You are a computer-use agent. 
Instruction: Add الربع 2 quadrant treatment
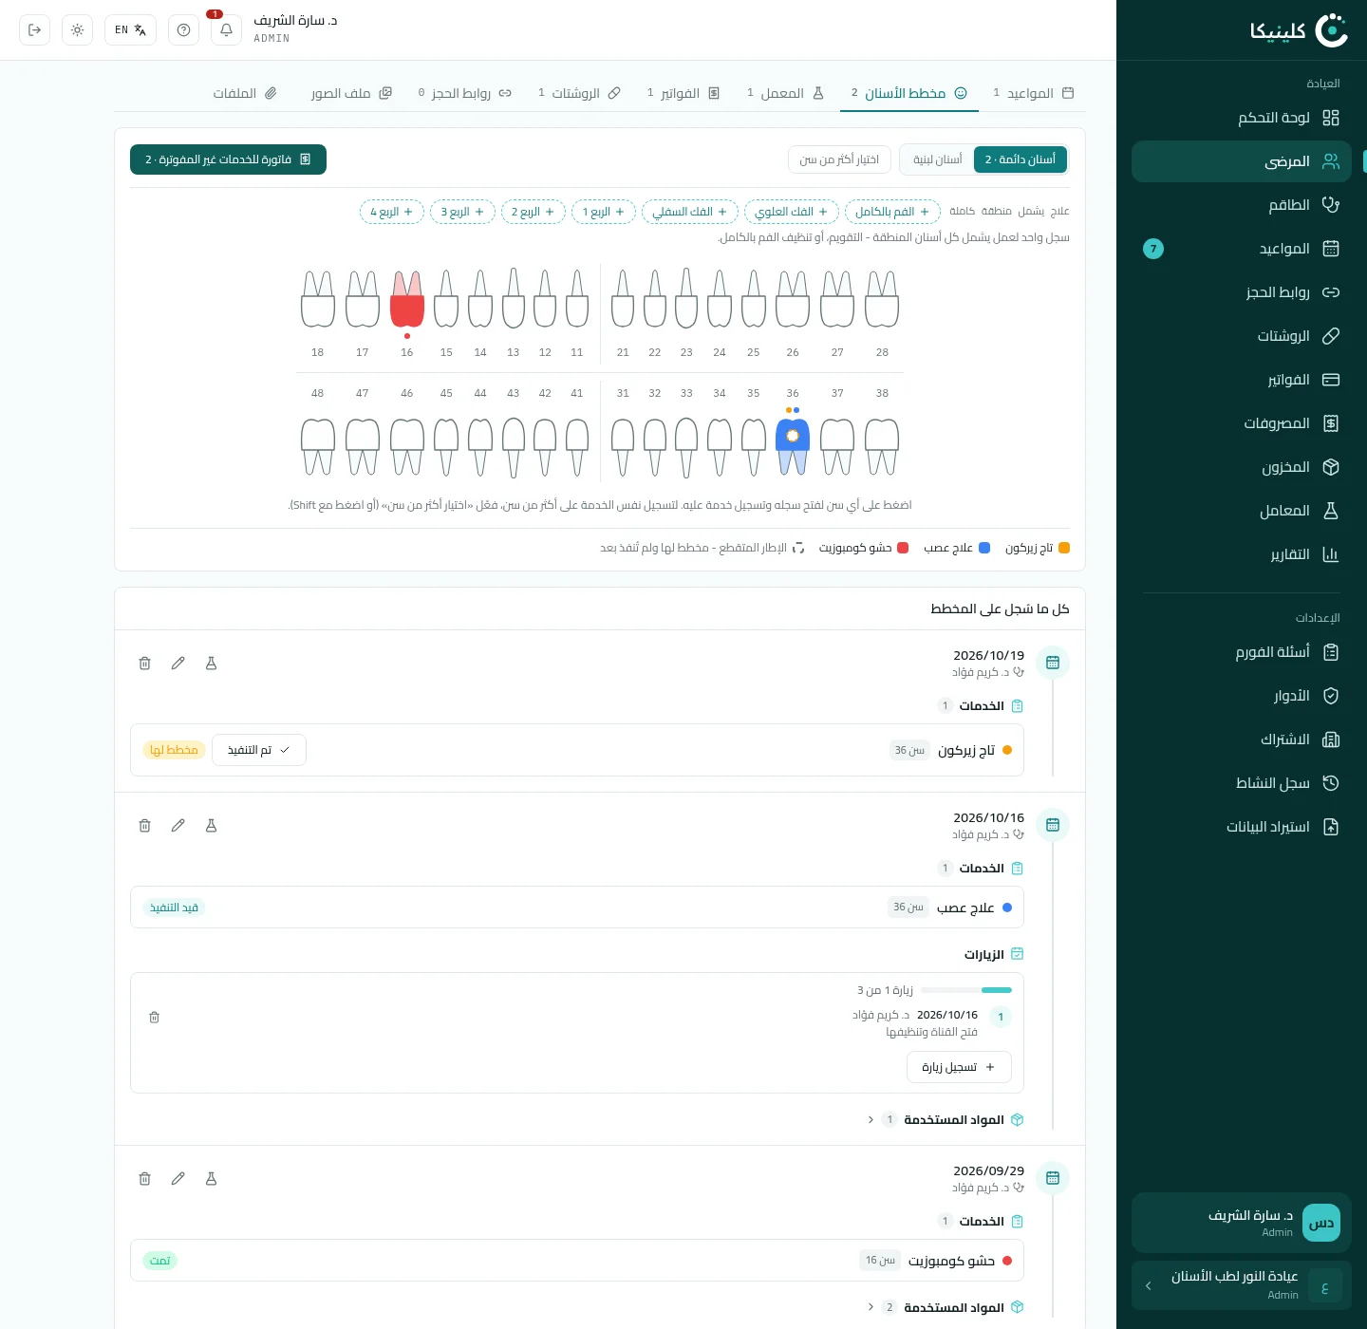(533, 212)
